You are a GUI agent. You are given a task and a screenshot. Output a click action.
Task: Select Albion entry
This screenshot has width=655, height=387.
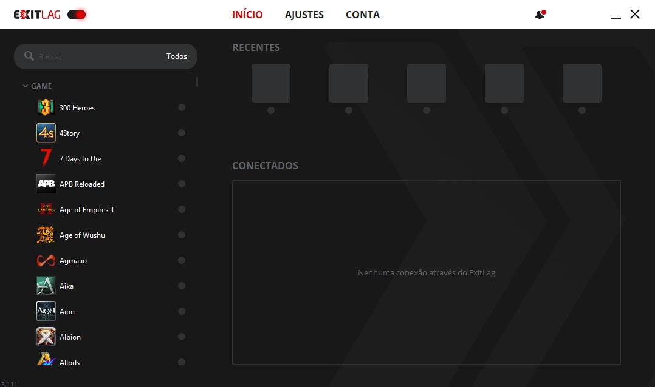pos(70,337)
